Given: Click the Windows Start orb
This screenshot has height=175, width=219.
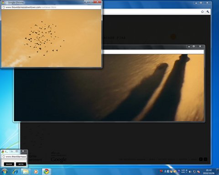Looking at the screenshot, I should [x=5, y=172].
